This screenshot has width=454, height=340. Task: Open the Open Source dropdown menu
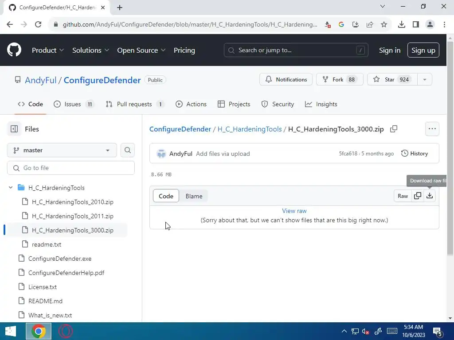tap(141, 50)
